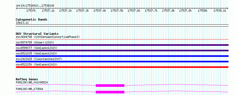Image resolution: width=236 pixels, height=95 pixels.
Task: Open esv2422429 (SimonSanchez2007) variant label
Action: click(x=39, y=59)
